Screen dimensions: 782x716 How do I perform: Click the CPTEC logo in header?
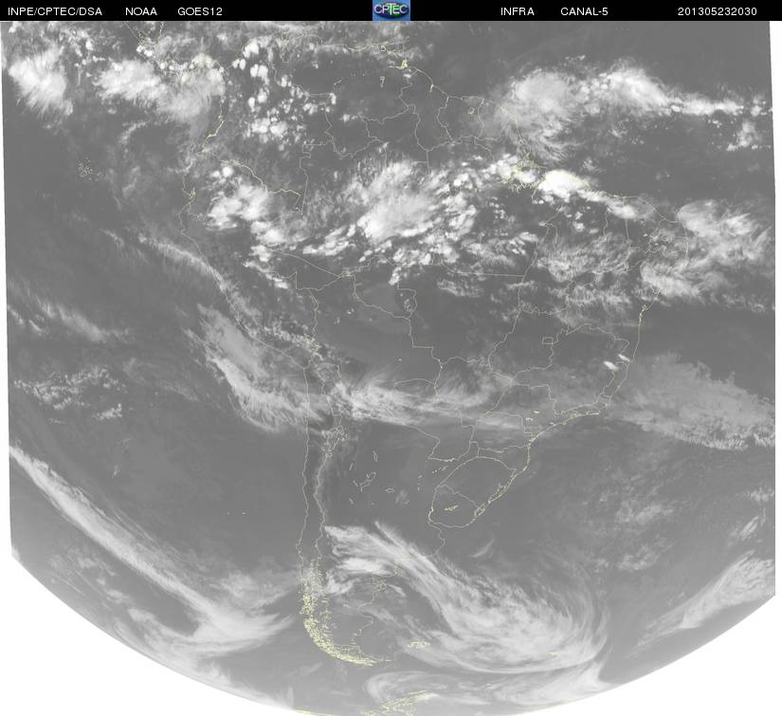click(x=391, y=10)
